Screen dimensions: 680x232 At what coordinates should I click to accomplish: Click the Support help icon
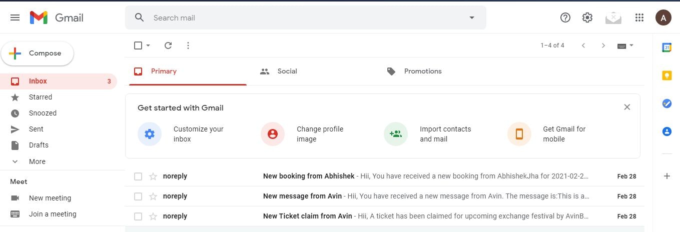[x=565, y=17]
